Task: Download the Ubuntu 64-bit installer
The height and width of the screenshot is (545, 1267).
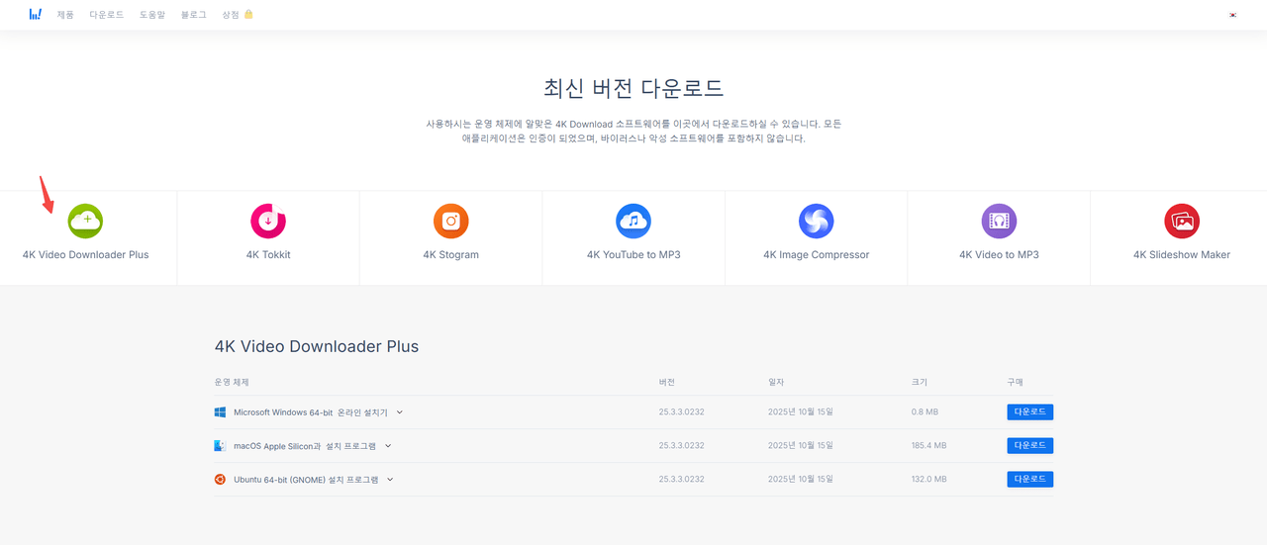Action: pyautogui.click(x=1030, y=480)
